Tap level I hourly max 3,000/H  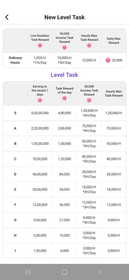[x=114, y=251]
